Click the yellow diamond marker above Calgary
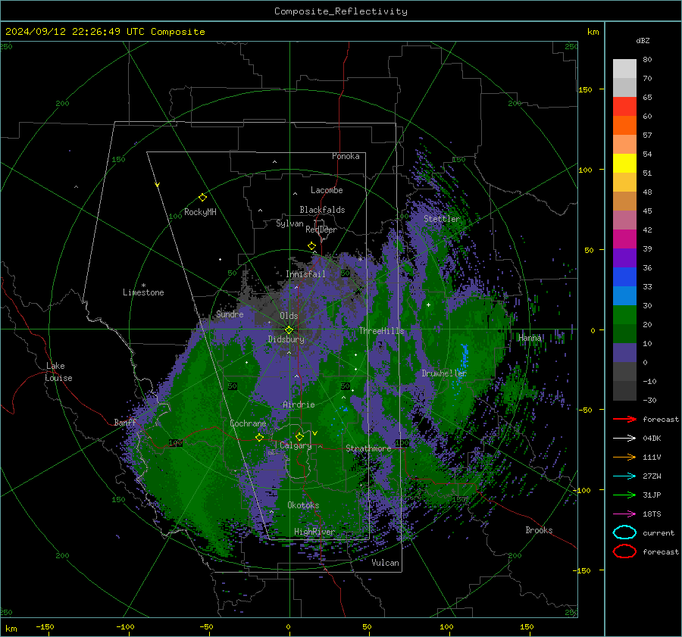The width and height of the screenshot is (682, 637). point(299,436)
